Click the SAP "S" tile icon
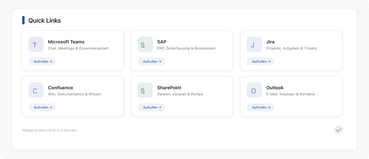The height and width of the screenshot is (159, 369). [x=145, y=45]
